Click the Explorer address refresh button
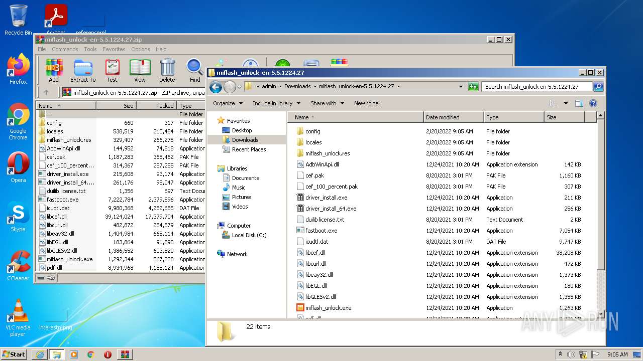643x361 pixels. tap(473, 86)
